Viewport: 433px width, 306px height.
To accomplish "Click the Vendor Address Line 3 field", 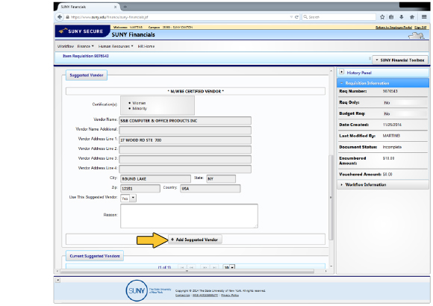I will [x=185, y=160].
